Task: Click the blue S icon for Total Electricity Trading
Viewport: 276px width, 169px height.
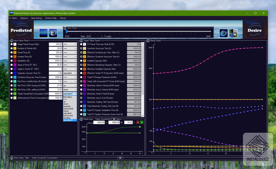Action: [x=85, y=106]
